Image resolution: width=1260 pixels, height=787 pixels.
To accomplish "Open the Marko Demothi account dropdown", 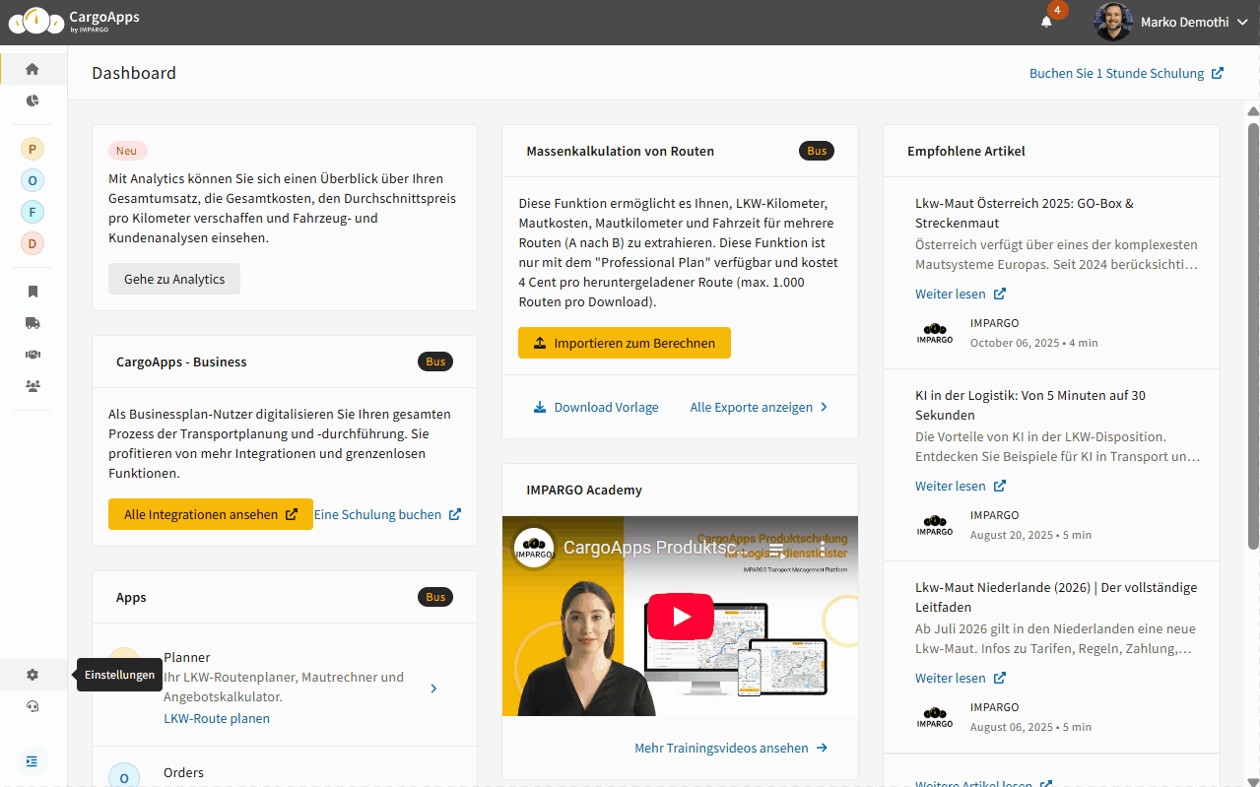I will pyautogui.click(x=1178, y=22).
